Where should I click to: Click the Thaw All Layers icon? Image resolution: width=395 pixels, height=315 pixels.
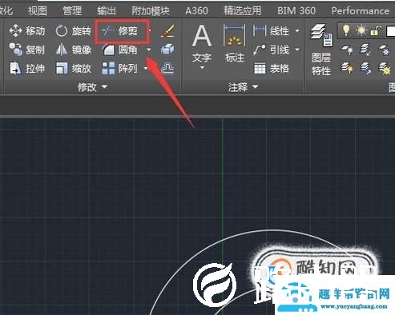[x=385, y=68]
